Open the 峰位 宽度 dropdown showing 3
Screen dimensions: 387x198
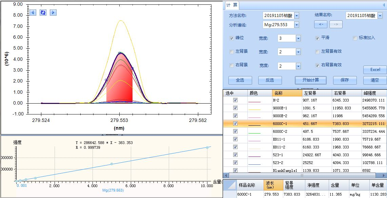tap(298, 38)
